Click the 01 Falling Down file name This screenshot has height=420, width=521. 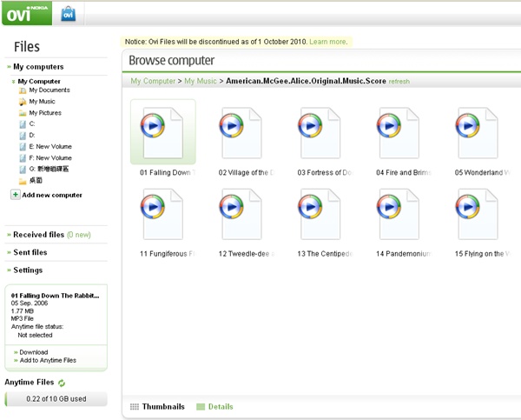coord(168,172)
